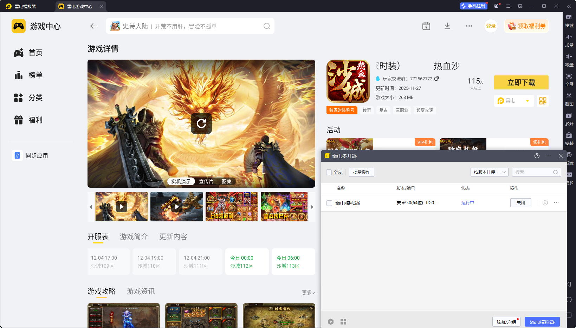Open the 按版本排序 sort dropdown
This screenshot has height=328, width=576.
point(489,172)
